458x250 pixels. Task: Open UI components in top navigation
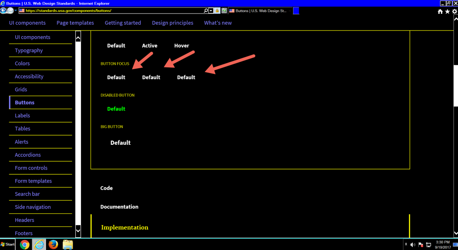point(27,23)
